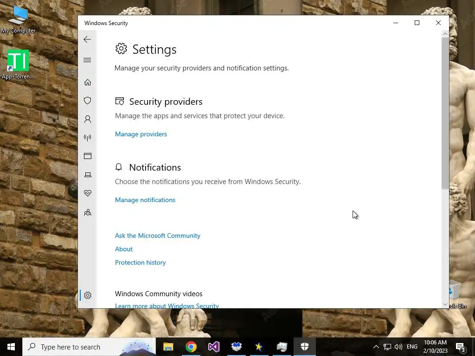This screenshot has height=356, width=475.
Task: Go back using the back arrow
Action: 87,39
